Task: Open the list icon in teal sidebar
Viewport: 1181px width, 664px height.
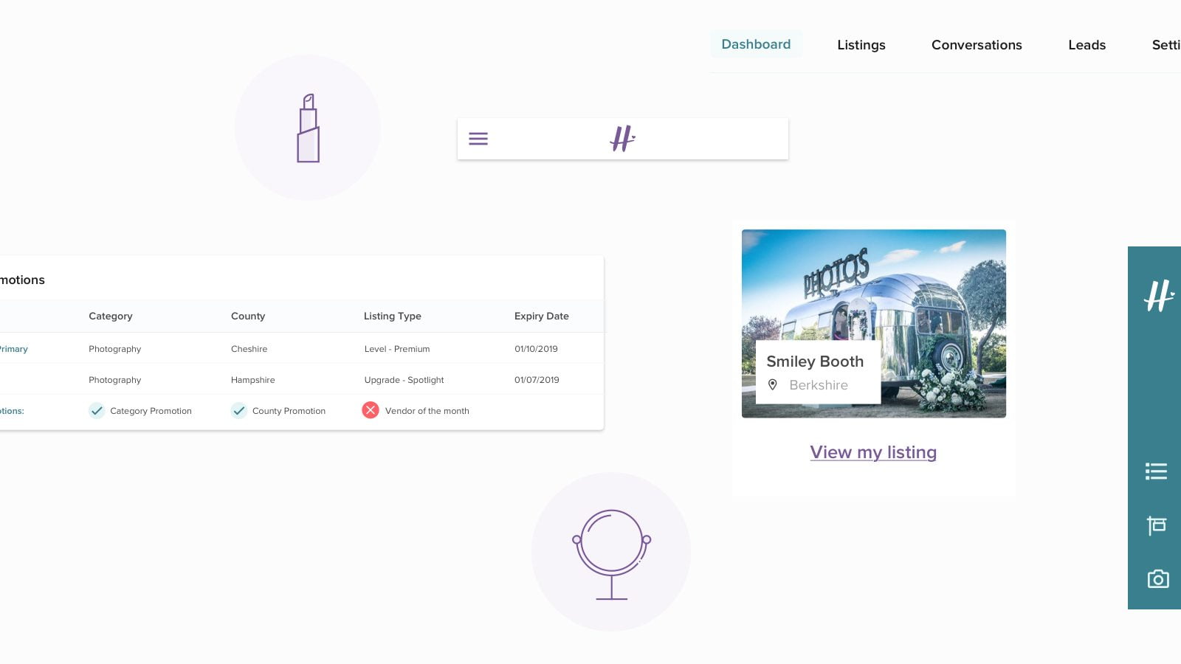Action: (1156, 471)
